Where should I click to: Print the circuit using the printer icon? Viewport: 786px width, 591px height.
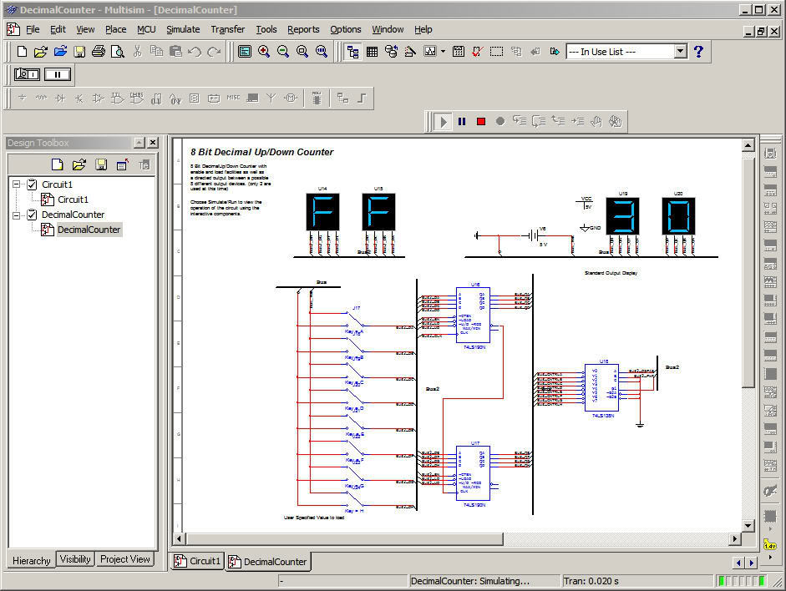click(x=98, y=51)
